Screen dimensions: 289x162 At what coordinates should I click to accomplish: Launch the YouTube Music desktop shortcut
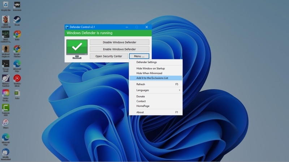(x=17, y=80)
